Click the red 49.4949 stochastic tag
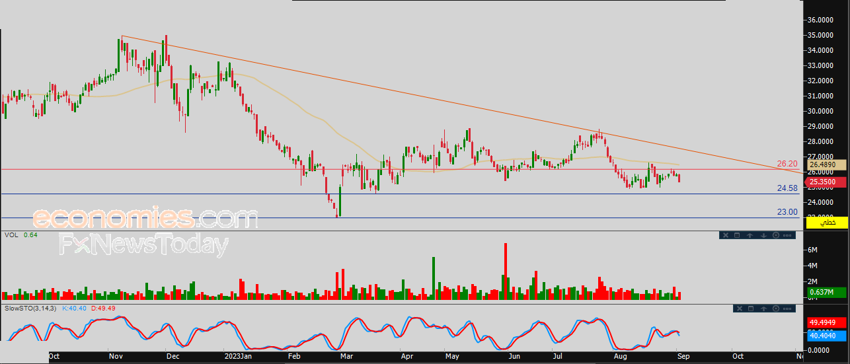This screenshot has height=364, width=850. tap(826, 323)
